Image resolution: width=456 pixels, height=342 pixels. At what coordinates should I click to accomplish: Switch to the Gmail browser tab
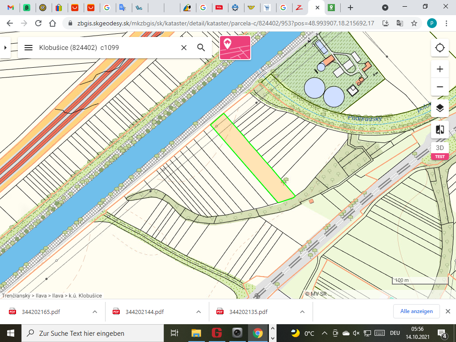[x=11, y=8]
